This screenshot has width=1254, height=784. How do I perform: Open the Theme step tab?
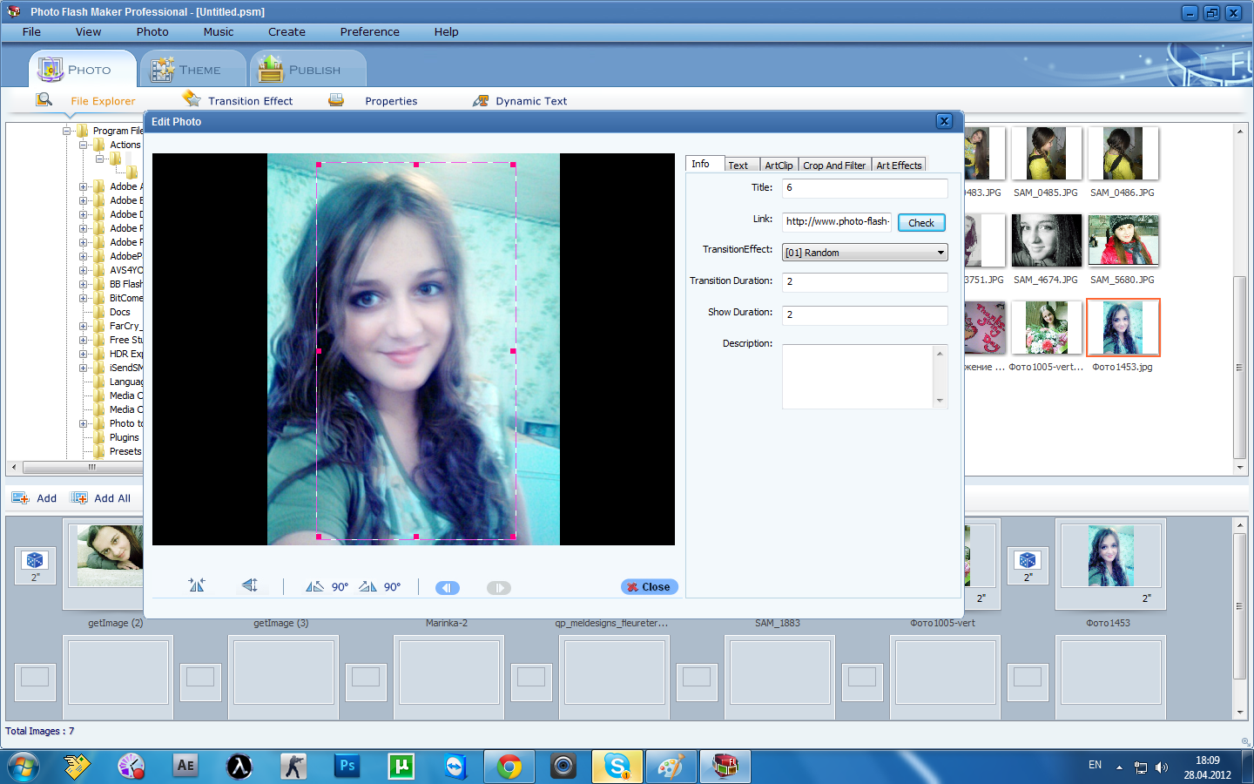(x=193, y=69)
